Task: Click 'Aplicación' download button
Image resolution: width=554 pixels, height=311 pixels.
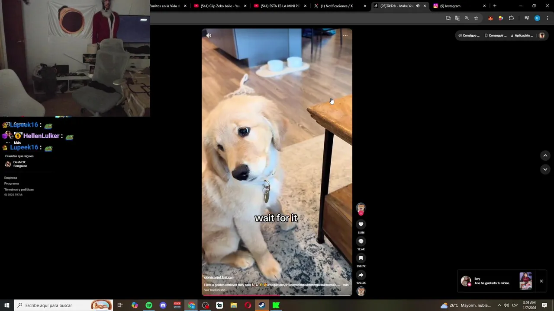Action: pyautogui.click(x=522, y=35)
